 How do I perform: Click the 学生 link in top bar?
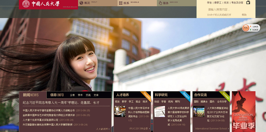(x=209, y=3)
